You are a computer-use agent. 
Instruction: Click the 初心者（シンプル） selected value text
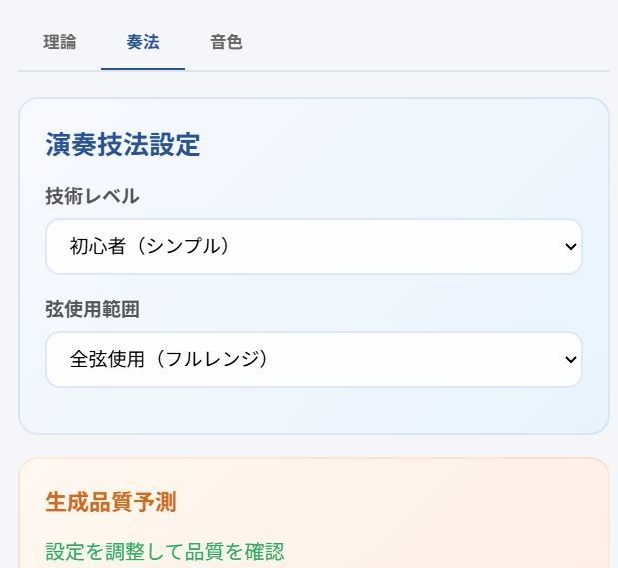150,246
